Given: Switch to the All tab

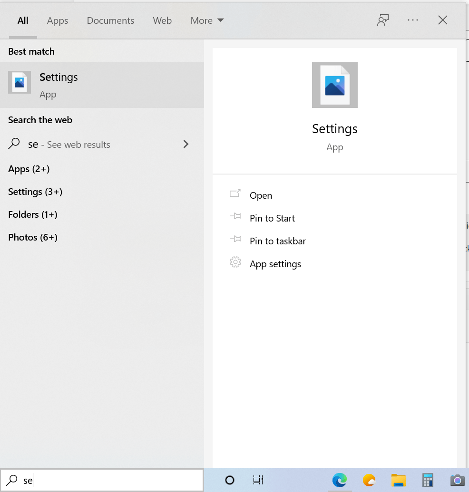Looking at the screenshot, I should tap(23, 20).
